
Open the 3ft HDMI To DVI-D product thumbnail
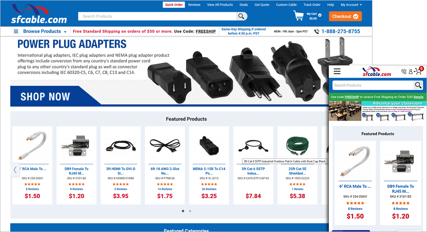point(121,146)
